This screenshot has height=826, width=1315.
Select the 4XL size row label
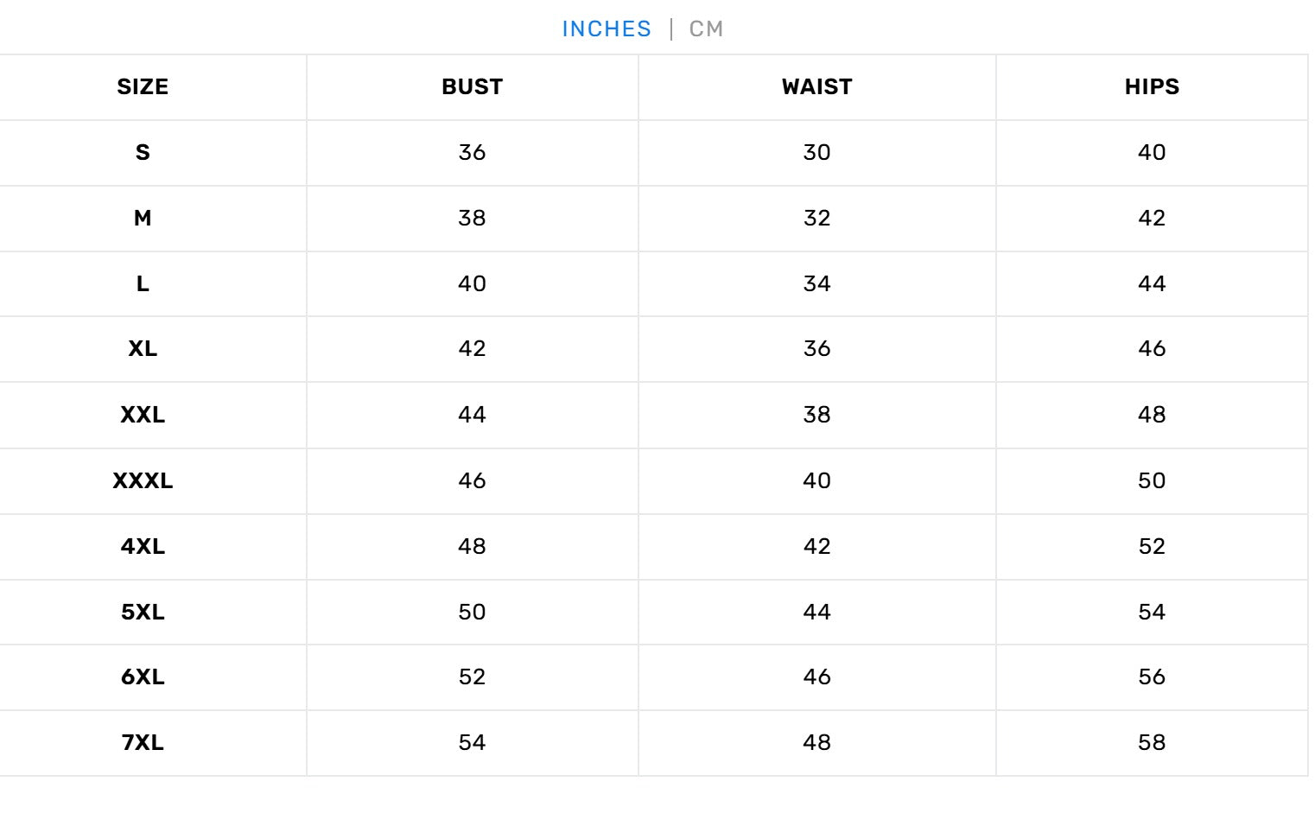coord(143,547)
